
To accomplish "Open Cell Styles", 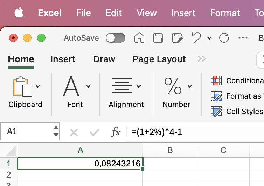I will click(x=237, y=111).
